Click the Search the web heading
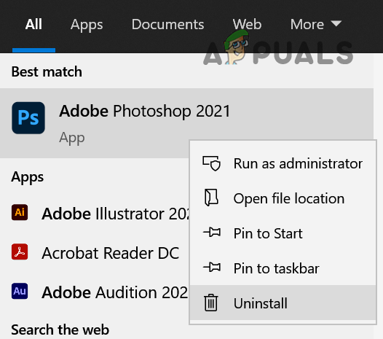The image size is (383, 339). click(60, 330)
